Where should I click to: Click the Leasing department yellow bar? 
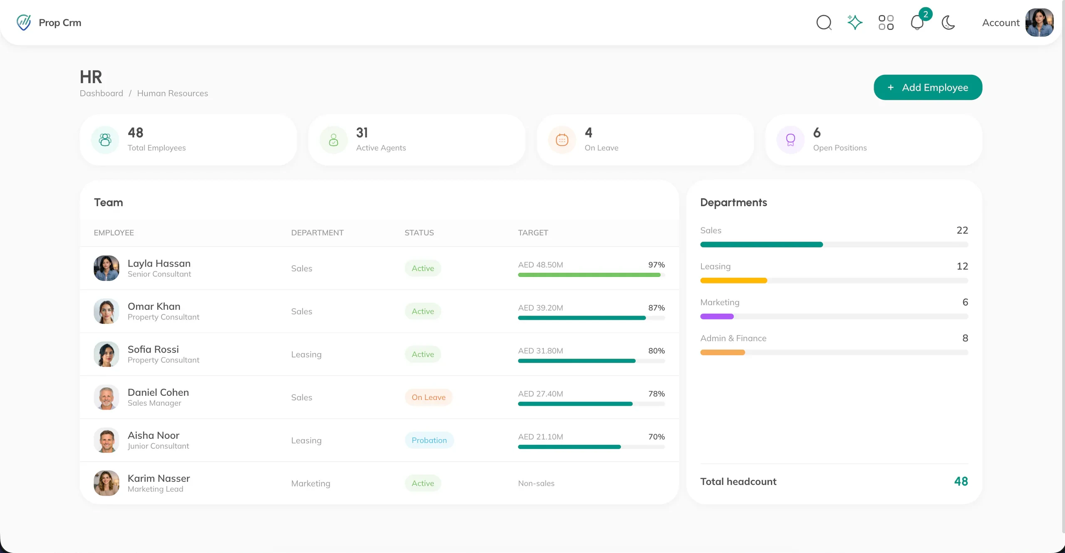point(733,281)
